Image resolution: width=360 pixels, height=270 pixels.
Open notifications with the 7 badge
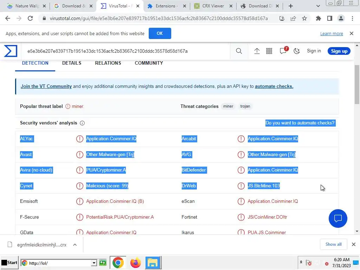coord(284,50)
